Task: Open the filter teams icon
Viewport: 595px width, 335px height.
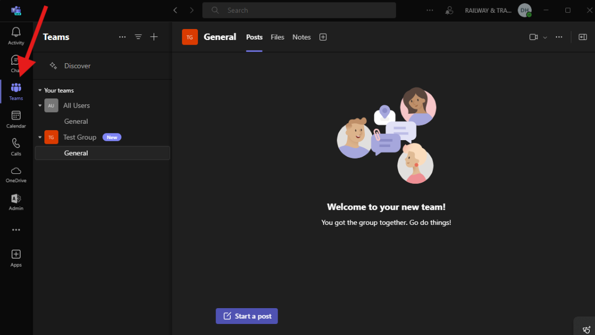Action: (x=138, y=37)
